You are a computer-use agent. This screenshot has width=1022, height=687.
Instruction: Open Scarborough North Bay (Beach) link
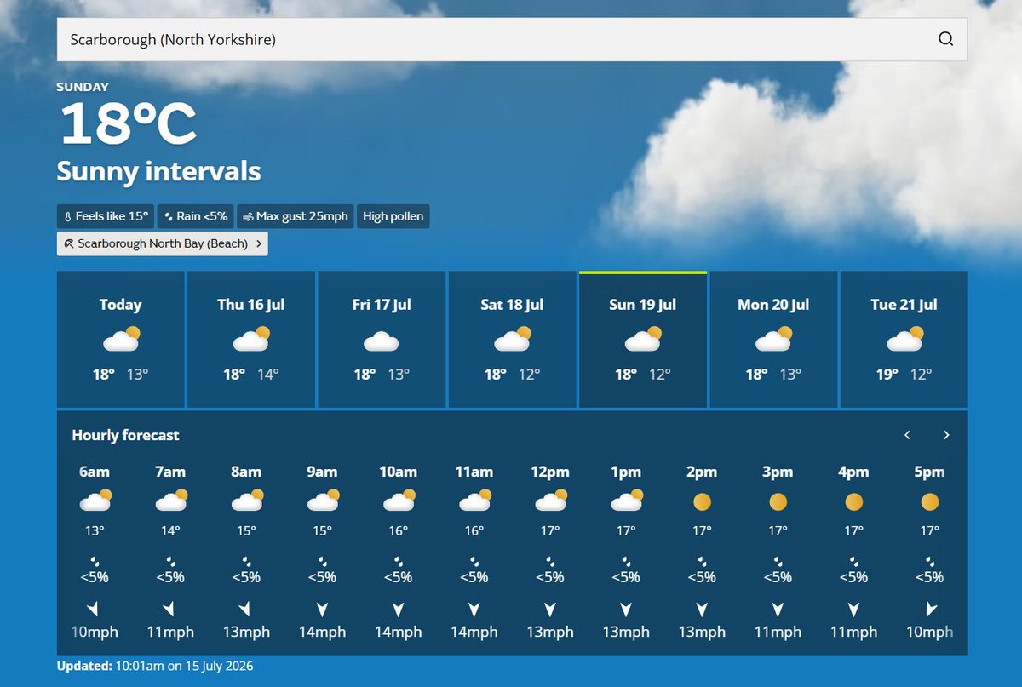(163, 243)
